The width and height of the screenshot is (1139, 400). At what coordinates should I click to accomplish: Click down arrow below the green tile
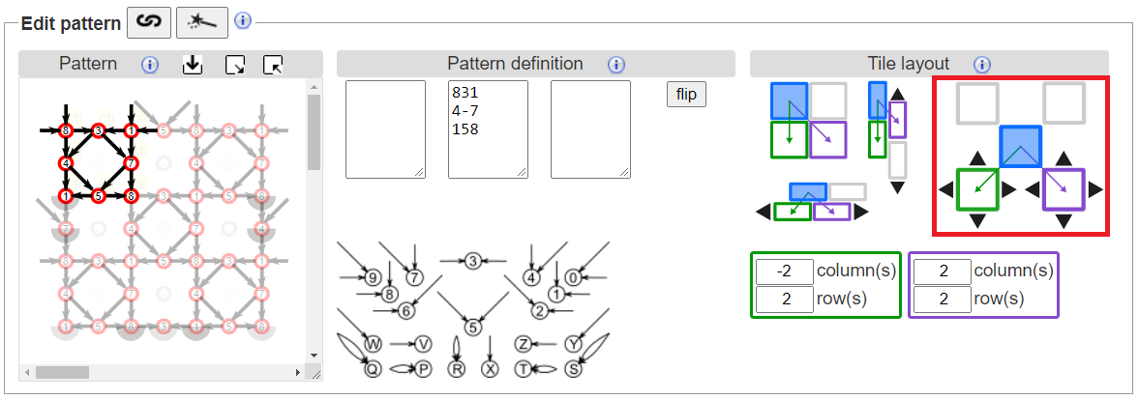coord(977,222)
